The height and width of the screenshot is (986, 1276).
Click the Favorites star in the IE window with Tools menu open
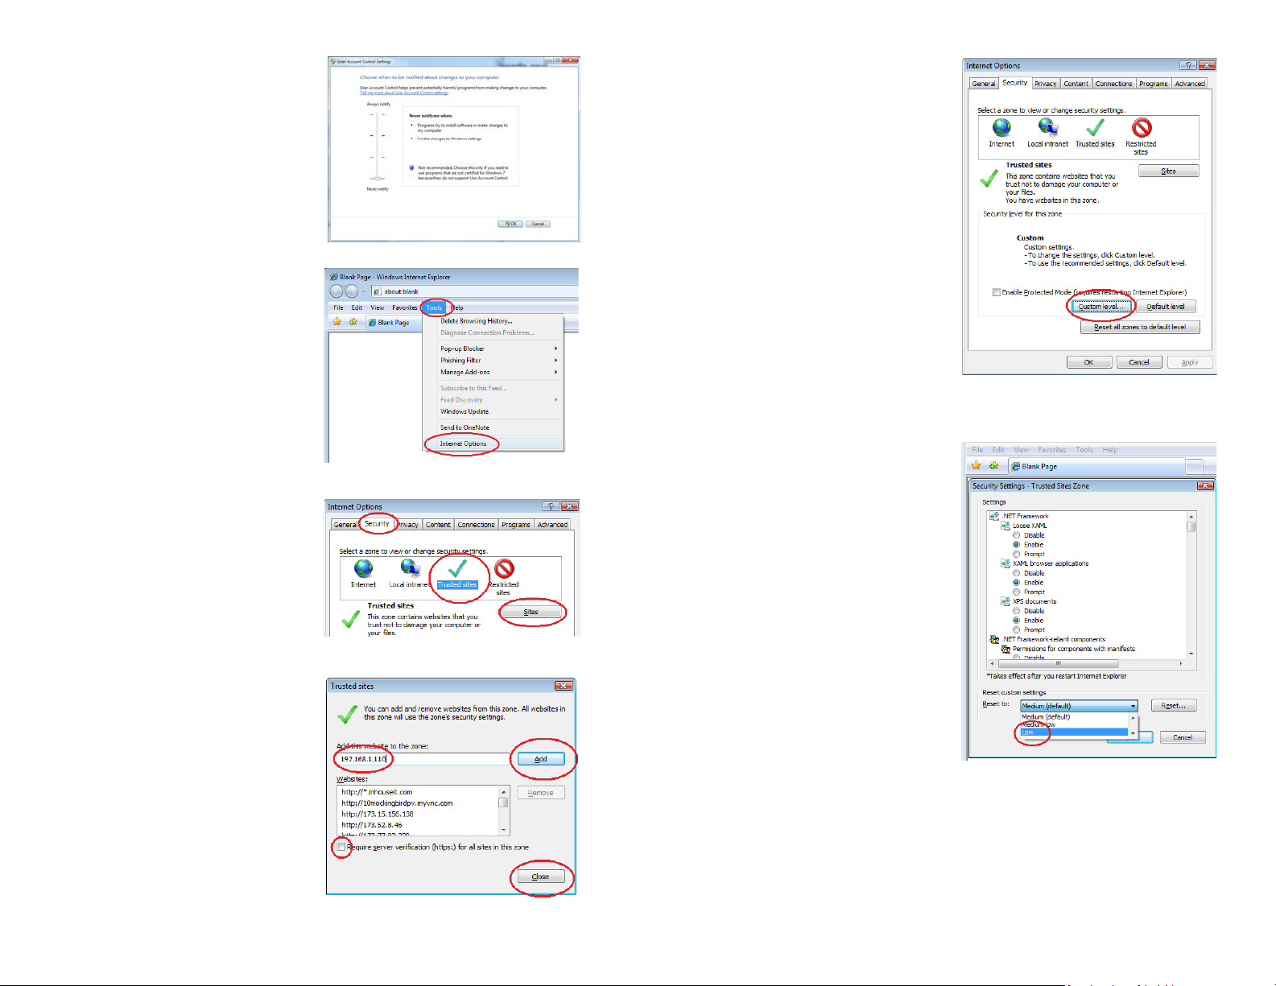(x=337, y=322)
